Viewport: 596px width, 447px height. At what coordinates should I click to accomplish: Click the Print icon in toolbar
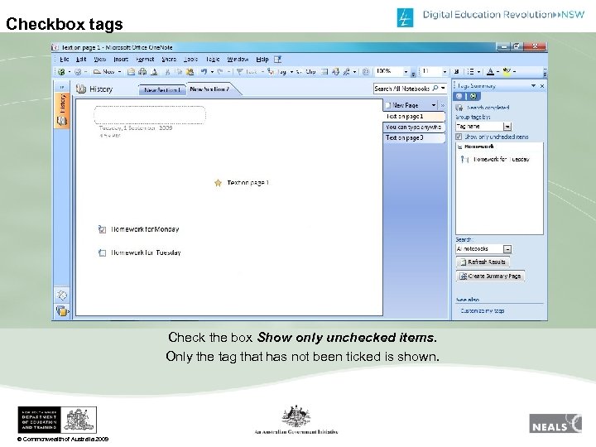coord(142,71)
